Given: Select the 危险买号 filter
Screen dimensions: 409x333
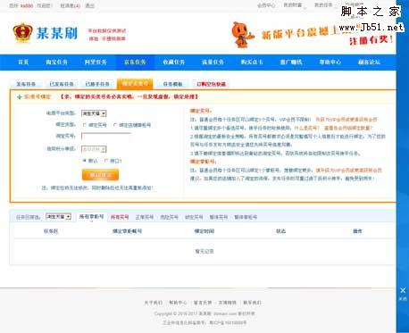Looking at the screenshot, I should coord(170,217).
